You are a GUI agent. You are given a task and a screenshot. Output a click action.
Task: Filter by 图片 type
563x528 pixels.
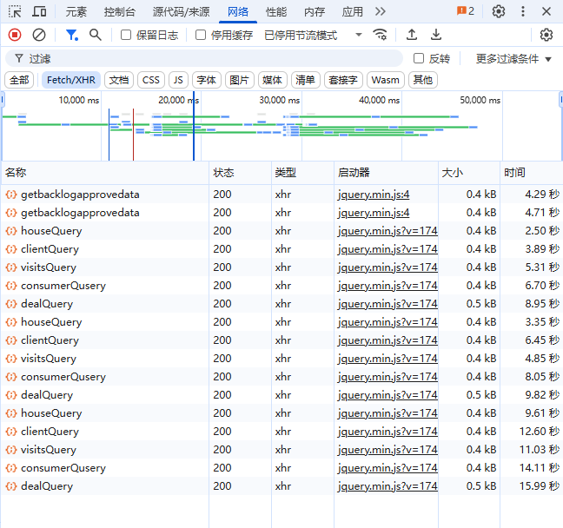pos(240,80)
